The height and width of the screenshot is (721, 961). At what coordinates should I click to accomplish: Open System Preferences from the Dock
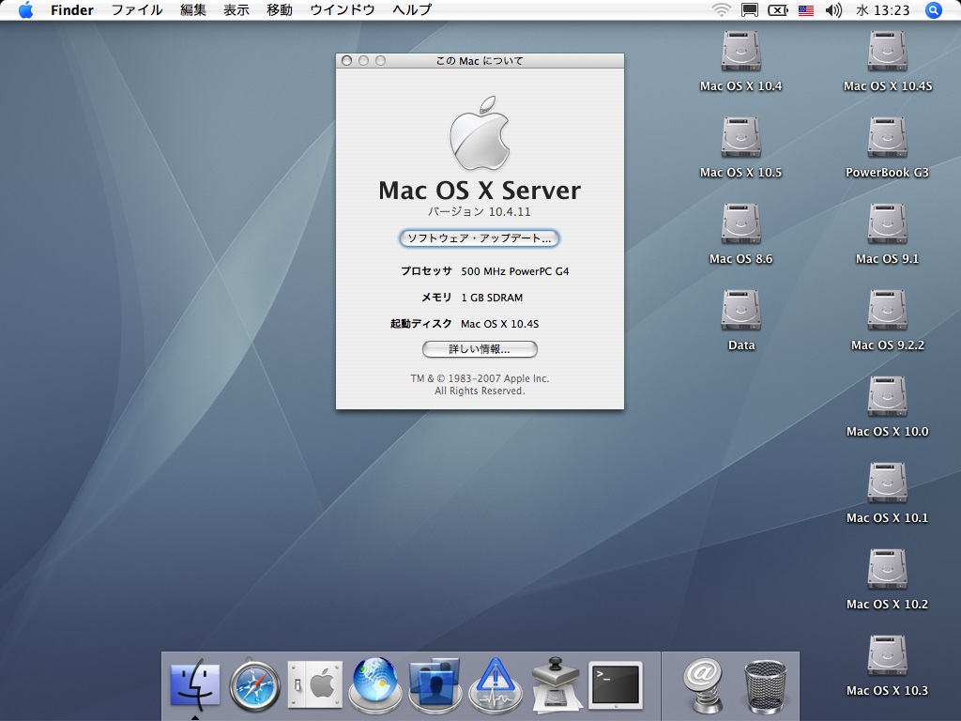click(x=315, y=684)
